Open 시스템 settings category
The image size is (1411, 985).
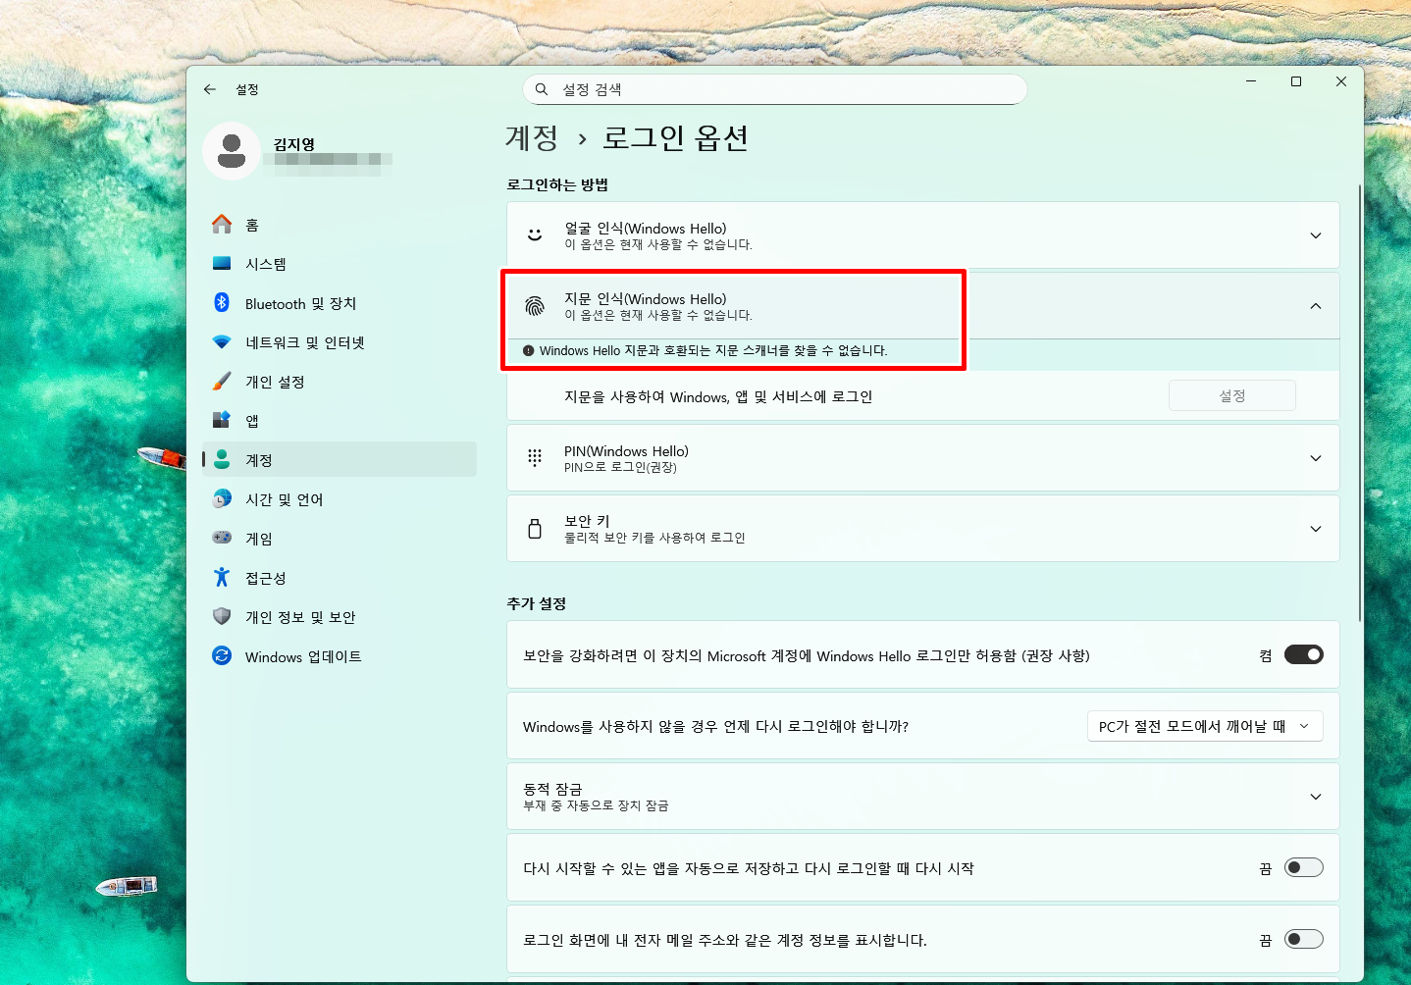[x=340, y=264]
